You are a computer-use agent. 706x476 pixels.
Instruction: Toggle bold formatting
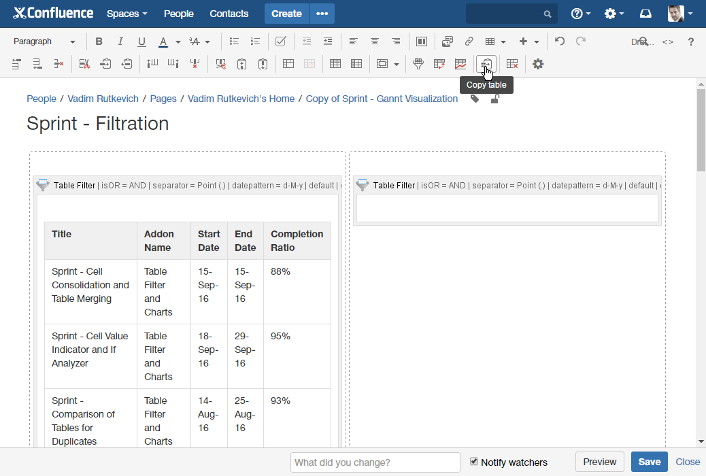pyautogui.click(x=99, y=41)
